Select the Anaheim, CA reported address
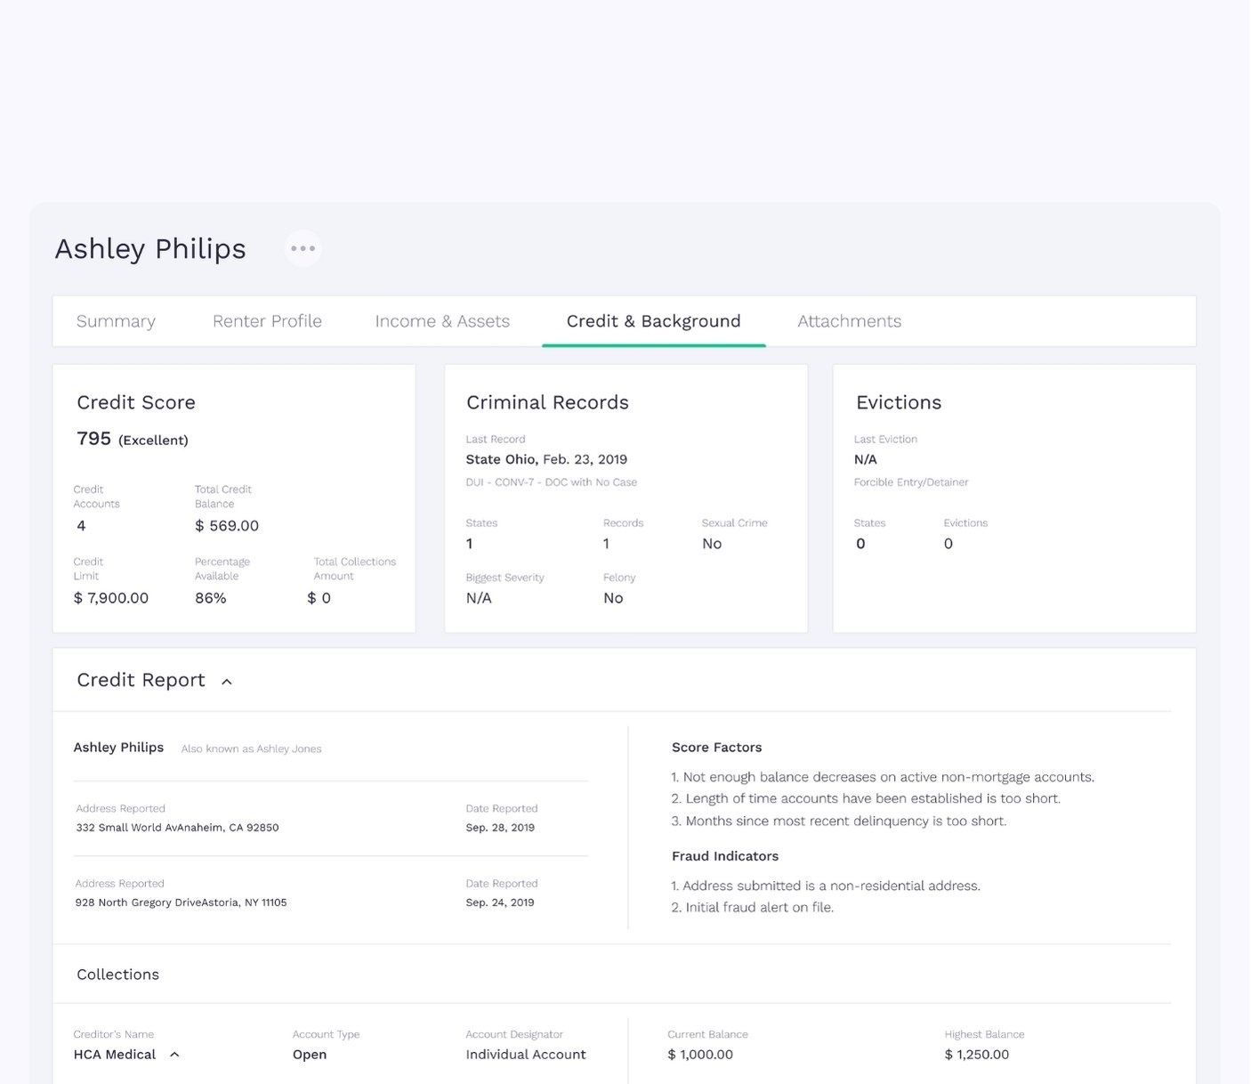Viewport: 1251px width, 1084px height. coord(177,828)
